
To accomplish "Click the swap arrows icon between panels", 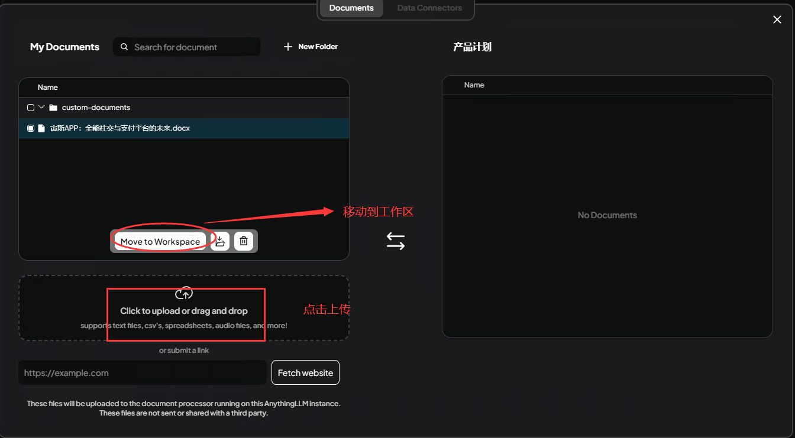I will [396, 241].
